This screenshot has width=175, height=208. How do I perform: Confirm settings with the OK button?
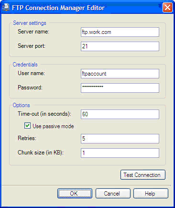point(75,194)
